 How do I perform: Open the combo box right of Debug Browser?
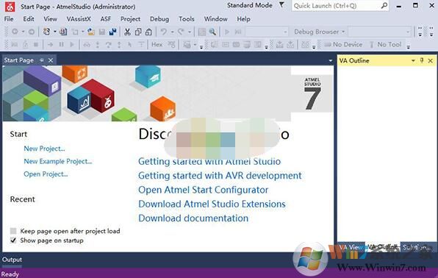tap(380, 32)
